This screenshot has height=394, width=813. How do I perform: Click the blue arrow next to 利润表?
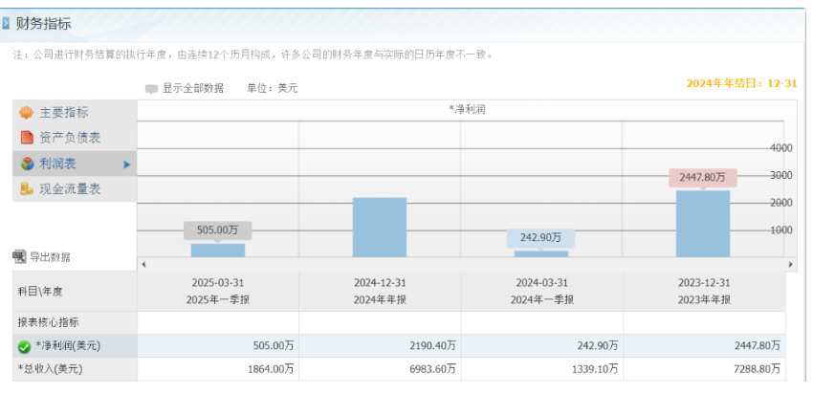point(126,164)
